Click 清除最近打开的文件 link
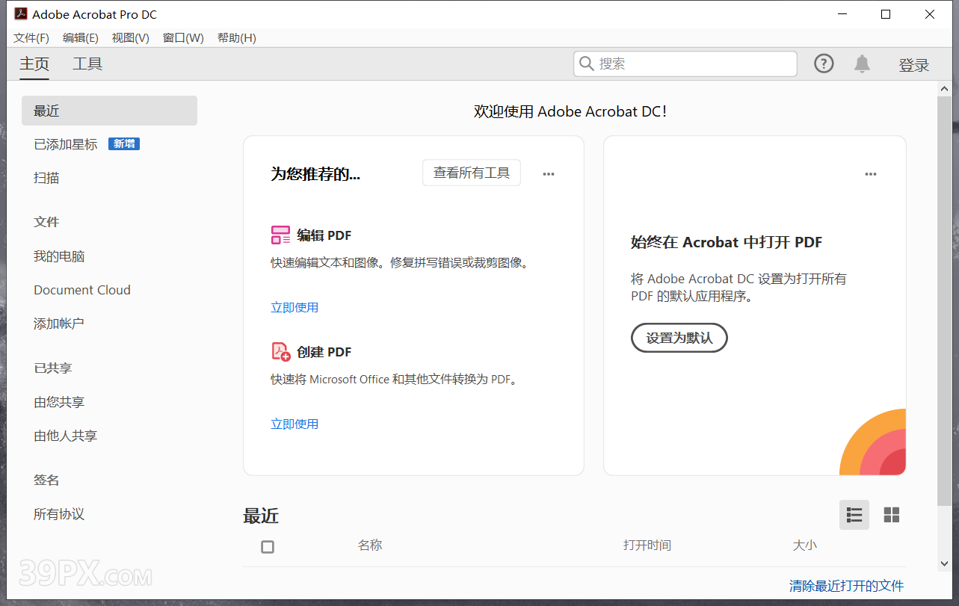 pyautogui.click(x=847, y=586)
